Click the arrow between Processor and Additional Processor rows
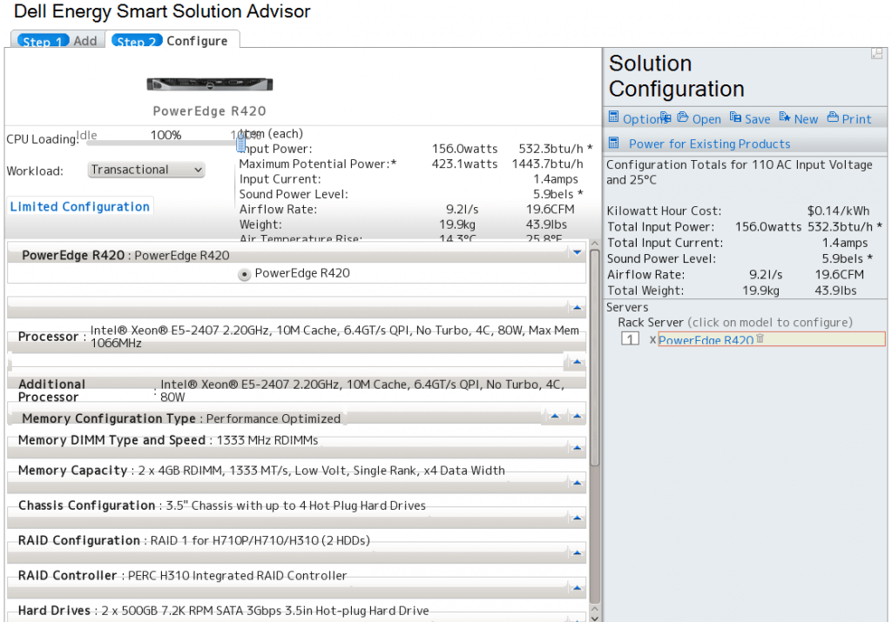The width and height of the screenshot is (892, 622). pos(577,361)
